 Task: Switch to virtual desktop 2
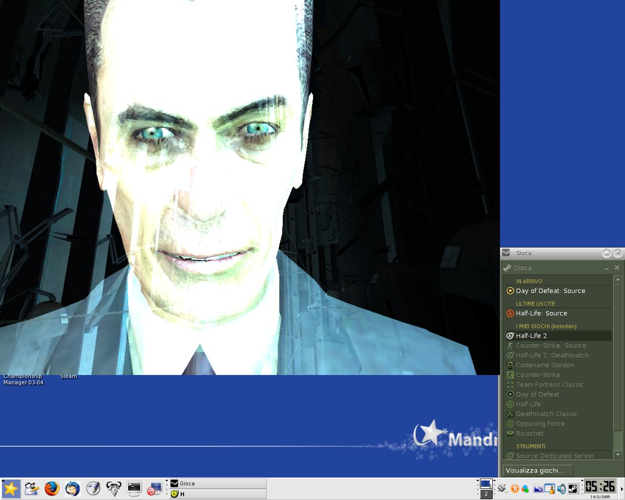click(485, 494)
